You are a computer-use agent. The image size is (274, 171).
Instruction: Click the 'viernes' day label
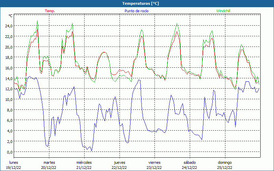(x=154, y=162)
